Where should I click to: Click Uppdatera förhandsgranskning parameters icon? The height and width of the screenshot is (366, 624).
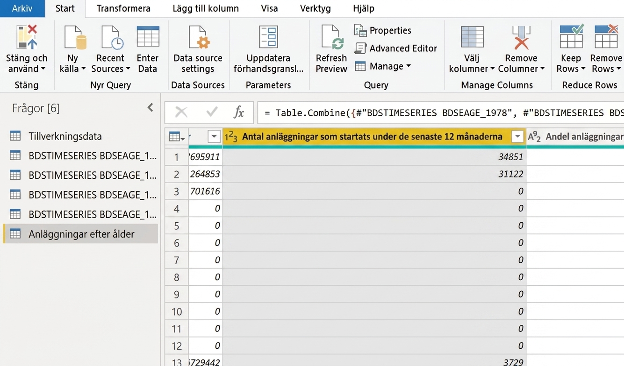tap(268, 37)
